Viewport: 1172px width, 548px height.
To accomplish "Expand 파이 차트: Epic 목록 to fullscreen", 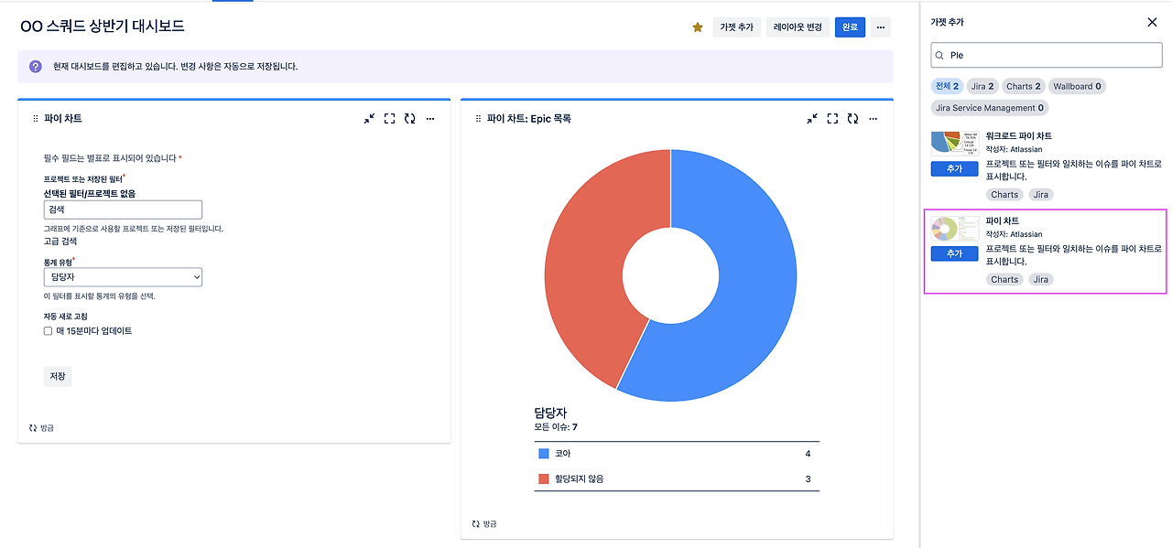I will (x=832, y=118).
